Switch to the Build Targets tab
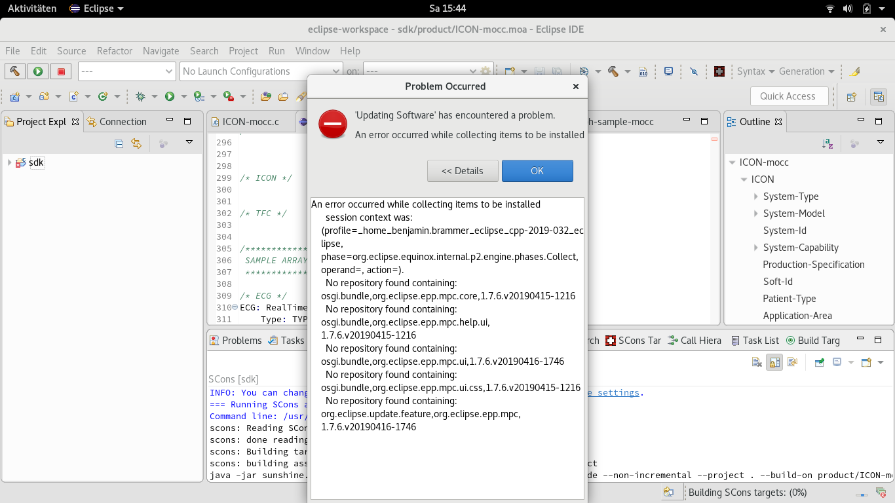 tap(812, 341)
